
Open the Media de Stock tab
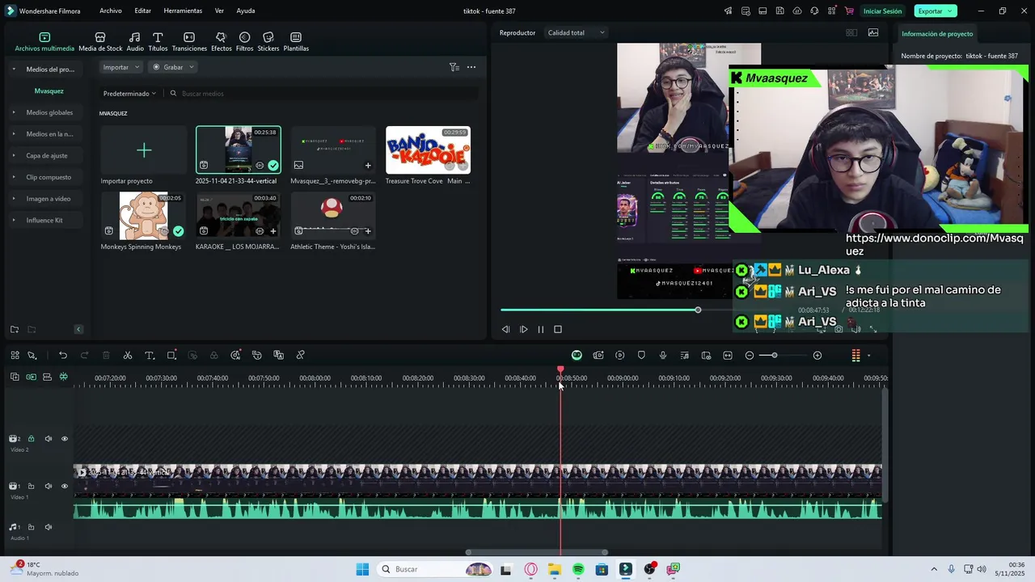tap(100, 42)
